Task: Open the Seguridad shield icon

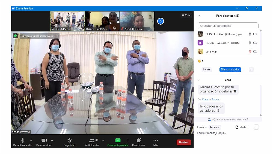Action: coord(69,140)
